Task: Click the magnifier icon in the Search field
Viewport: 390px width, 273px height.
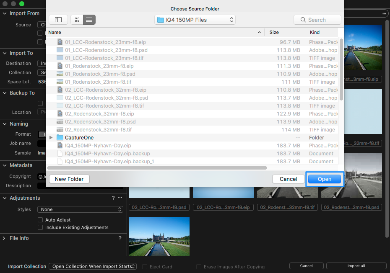Action: pos(303,20)
